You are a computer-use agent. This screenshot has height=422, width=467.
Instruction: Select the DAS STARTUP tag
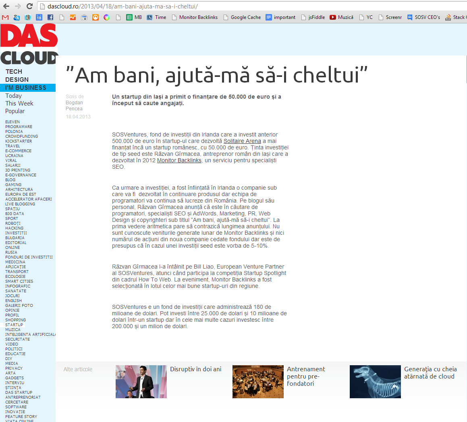click(19, 393)
